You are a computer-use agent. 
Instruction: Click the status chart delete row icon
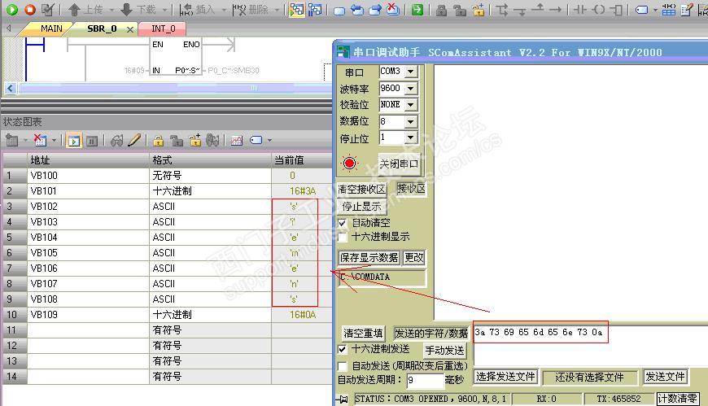coord(40,141)
